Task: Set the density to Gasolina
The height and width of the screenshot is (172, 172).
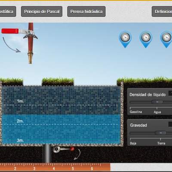Action: pyautogui.click(x=136, y=112)
